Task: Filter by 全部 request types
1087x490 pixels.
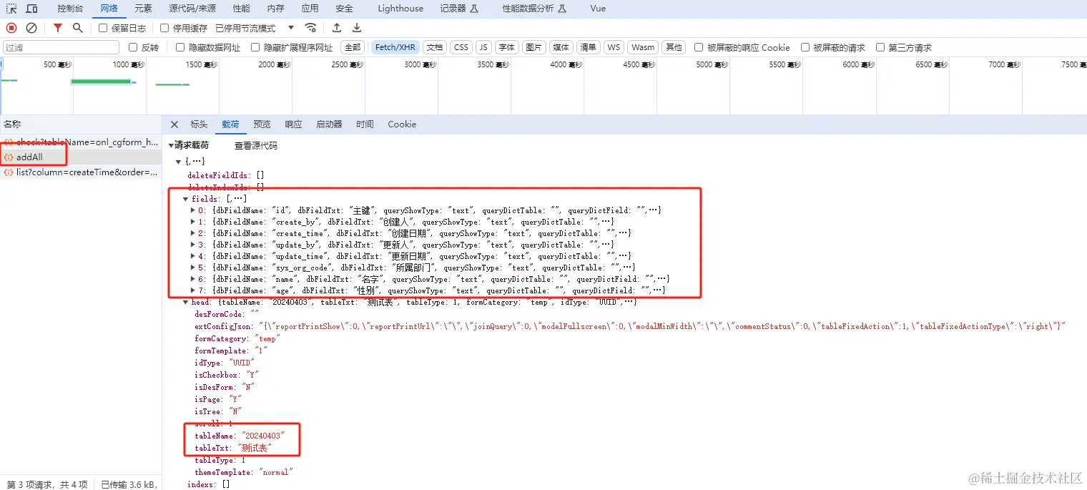Action: [x=353, y=47]
